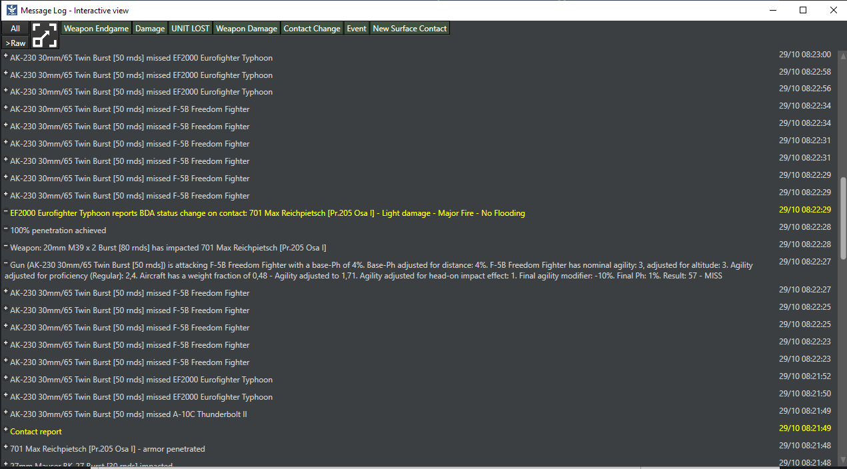Expand the plus sign of the 08:21:50 entry
The image size is (847, 469).
pos(6,396)
